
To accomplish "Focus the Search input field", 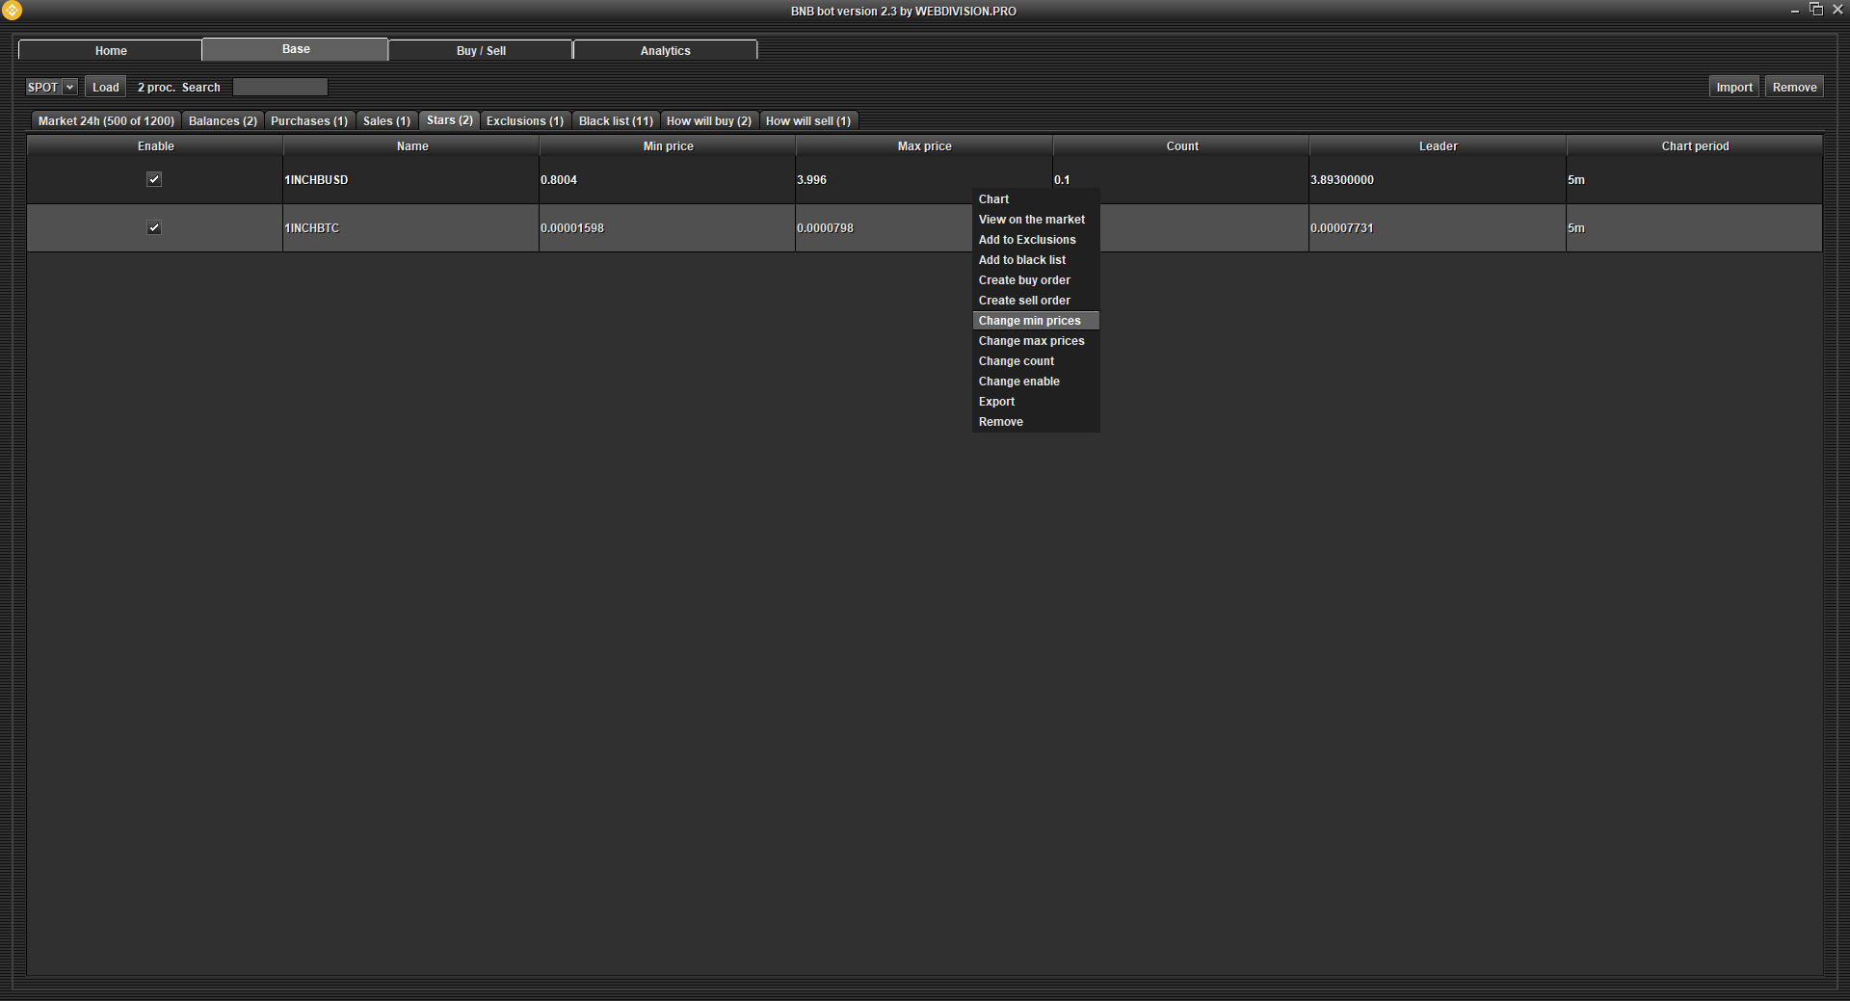I will pos(280,87).
